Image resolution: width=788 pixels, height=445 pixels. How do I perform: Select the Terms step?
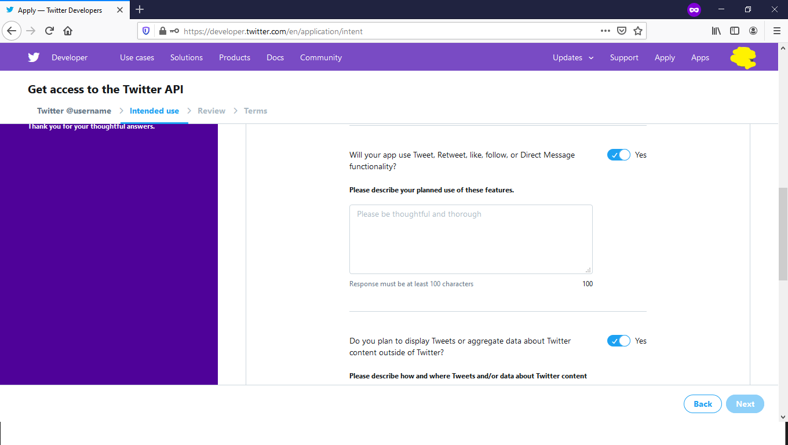pyautogui.click(x=256, y=111)
